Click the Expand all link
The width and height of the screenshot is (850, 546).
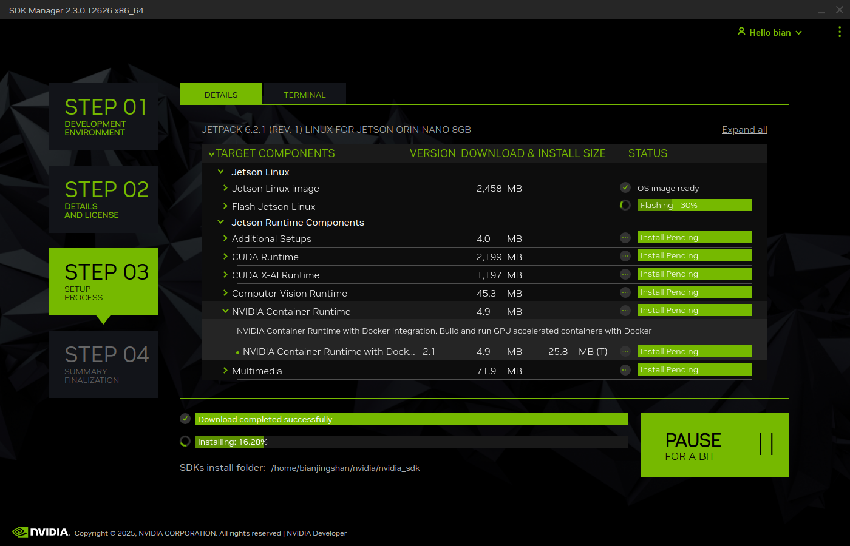pyautogui.click(x=744, y=130)
